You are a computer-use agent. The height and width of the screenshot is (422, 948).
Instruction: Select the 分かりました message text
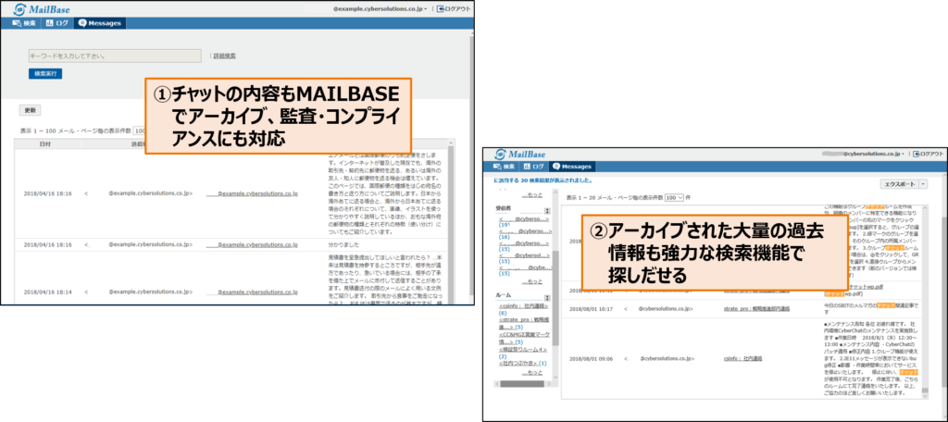(344, 245)
